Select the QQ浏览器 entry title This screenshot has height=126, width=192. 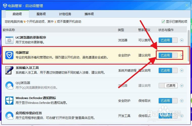[23, 83]
